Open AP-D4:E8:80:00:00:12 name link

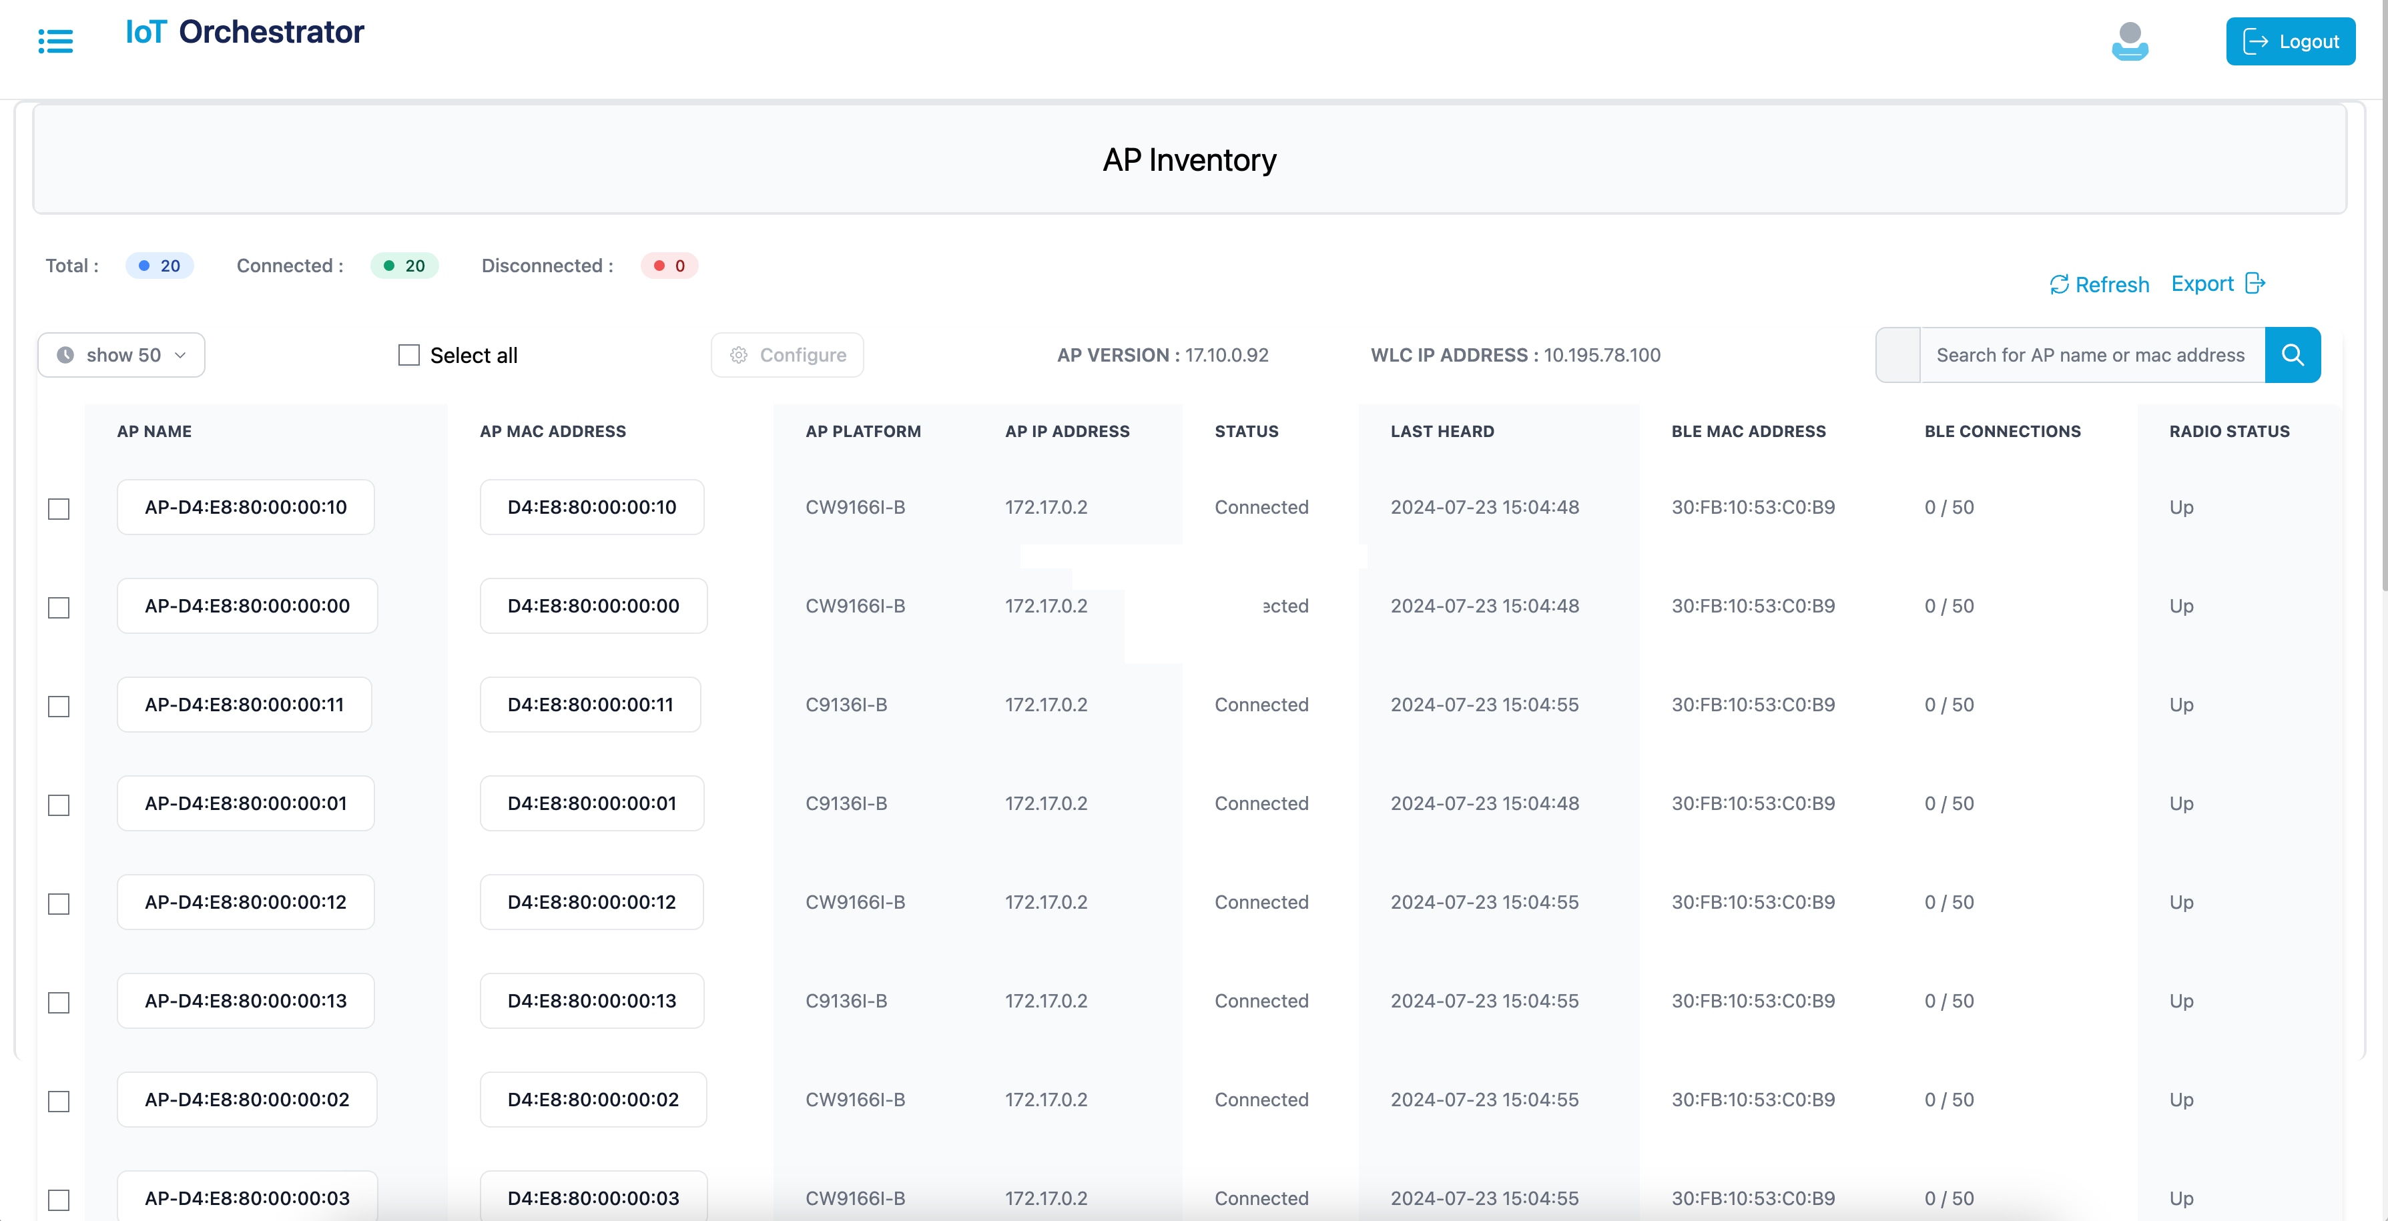pos(246,901)
